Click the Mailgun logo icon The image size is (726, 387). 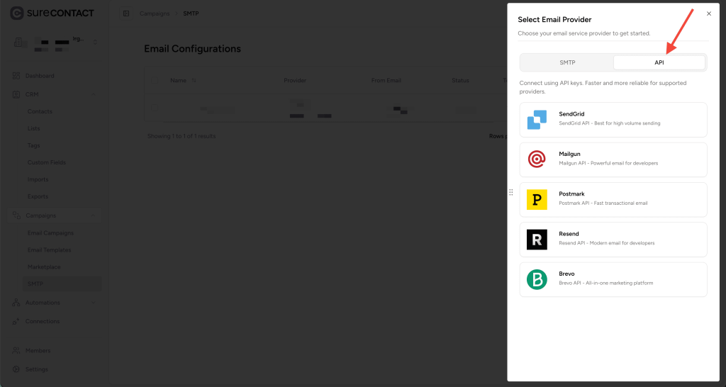pos(537,159)
